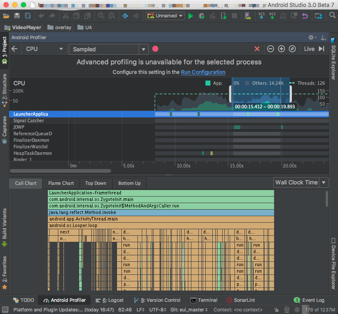The height and width of the screenshot is (314, 338).
Task: Open the Unnamed run configuration dropdown
Action: 165,16
